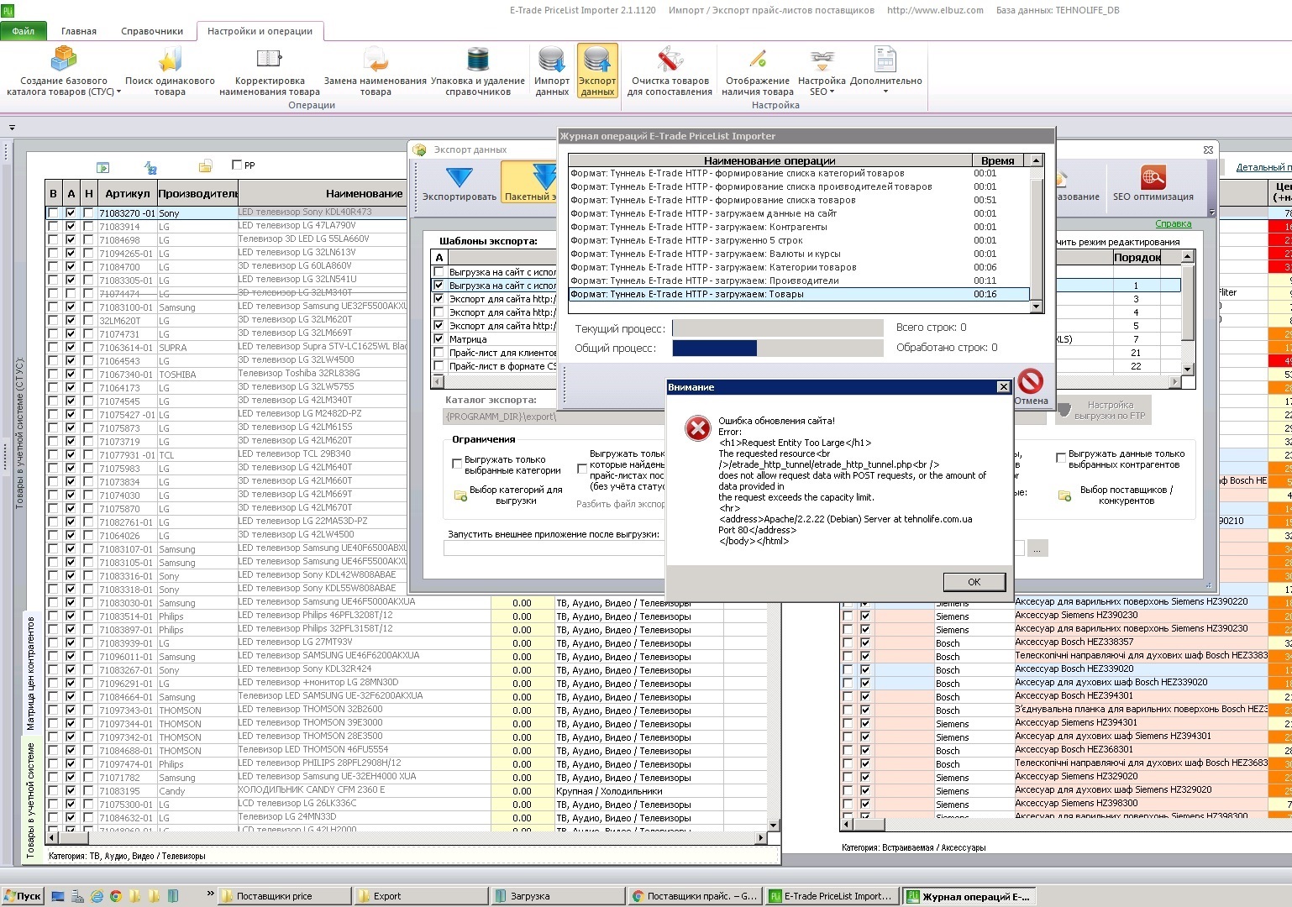
Task: Open cleanup of products for matching
Action: point(670,71)
